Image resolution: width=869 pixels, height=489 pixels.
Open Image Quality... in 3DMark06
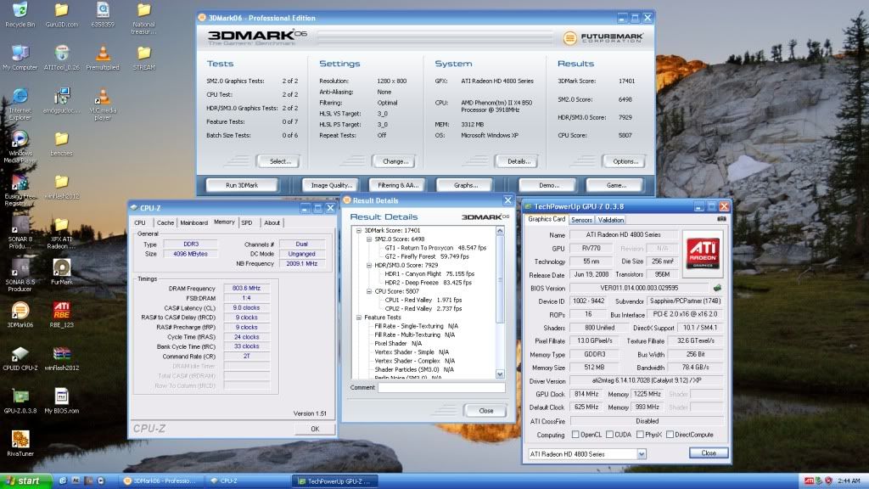[x=331, y=185]
